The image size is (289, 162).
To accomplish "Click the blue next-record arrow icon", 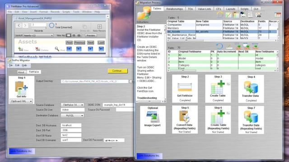I will (90, 49).
